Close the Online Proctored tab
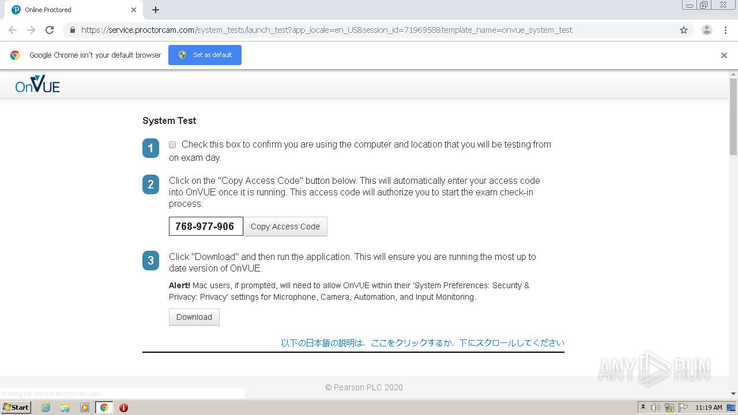Screen dimensions: 738x415 tap(134, 10)
